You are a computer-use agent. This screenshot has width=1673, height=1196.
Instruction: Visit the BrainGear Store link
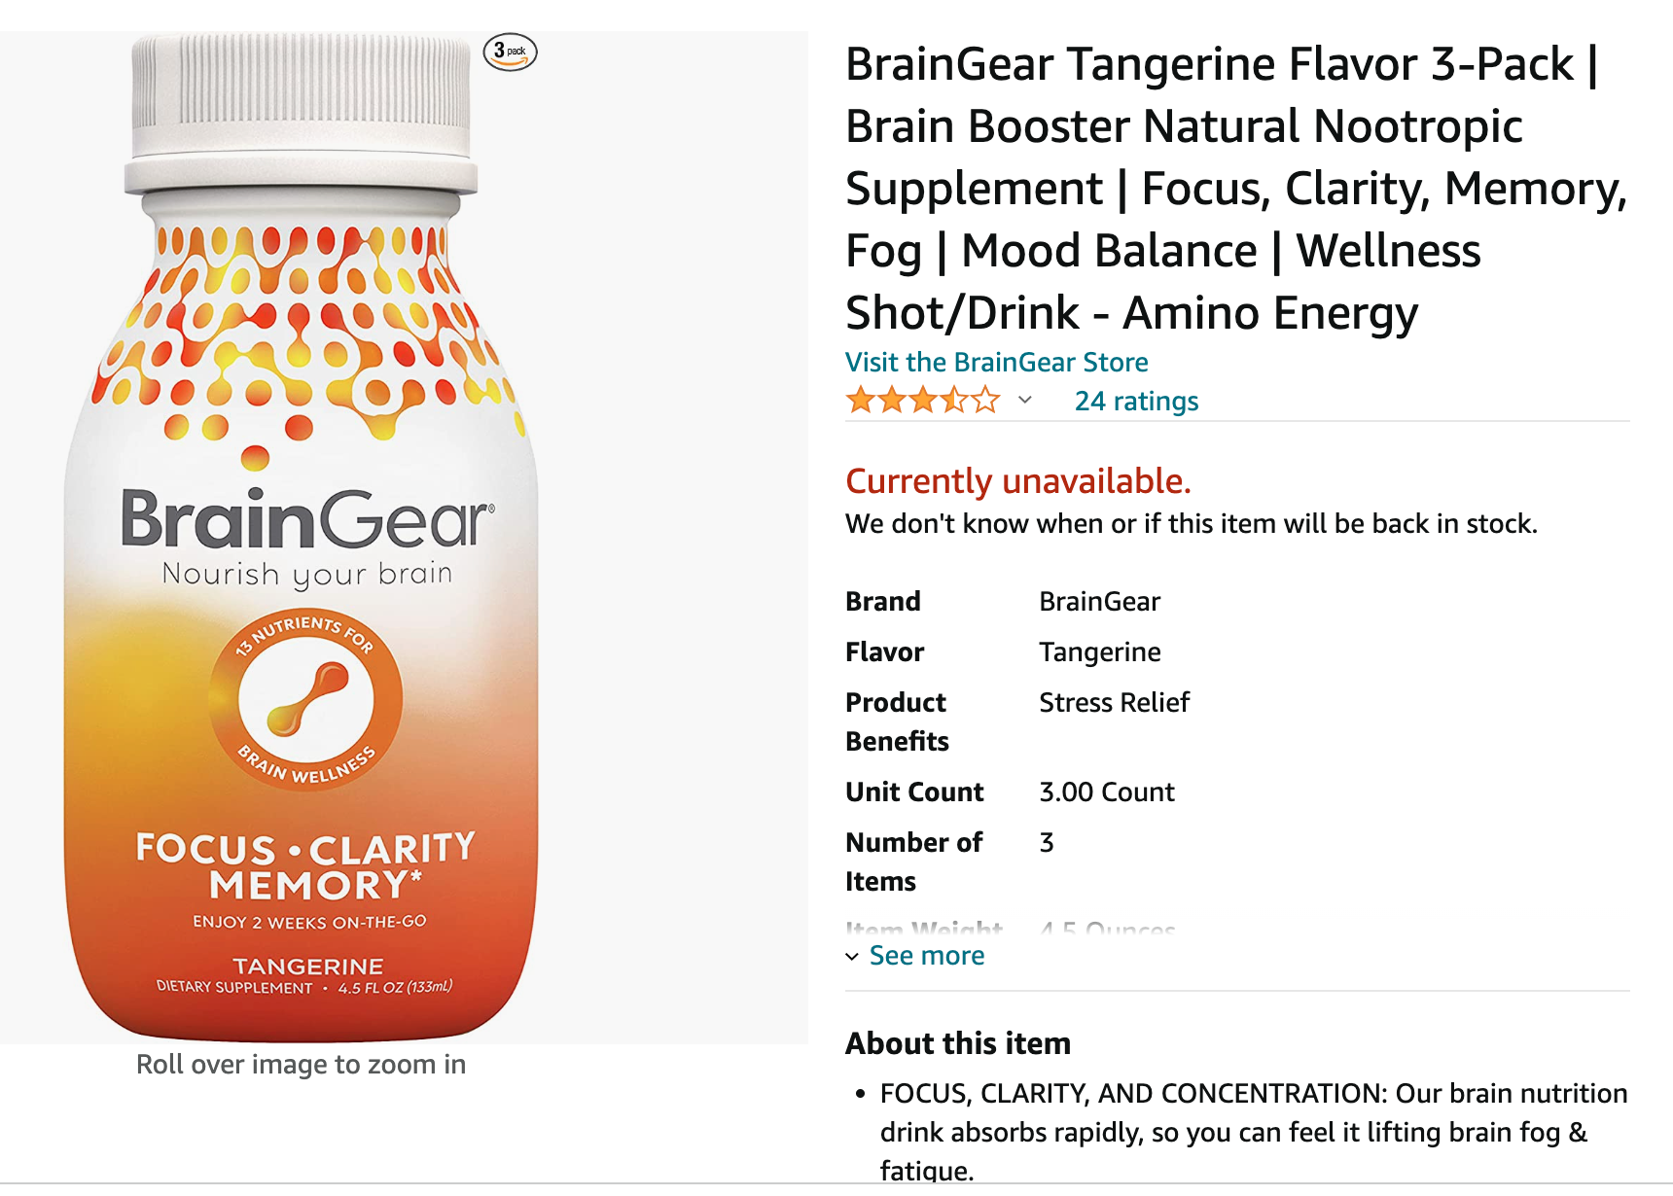point(996,362)
